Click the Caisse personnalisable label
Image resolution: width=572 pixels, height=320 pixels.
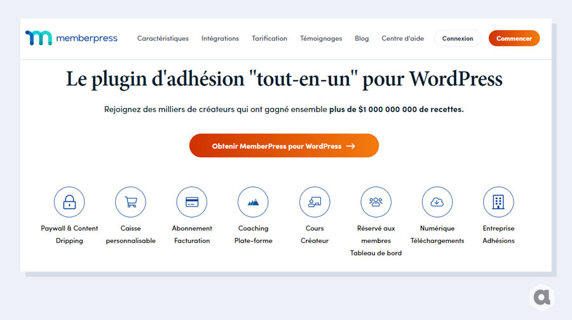pyautogui.click(x=130, y=235)
